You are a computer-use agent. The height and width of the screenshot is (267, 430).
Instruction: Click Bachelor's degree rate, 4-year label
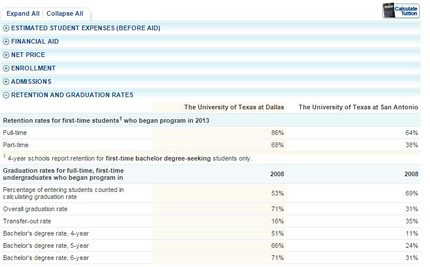tap(46, 233)
